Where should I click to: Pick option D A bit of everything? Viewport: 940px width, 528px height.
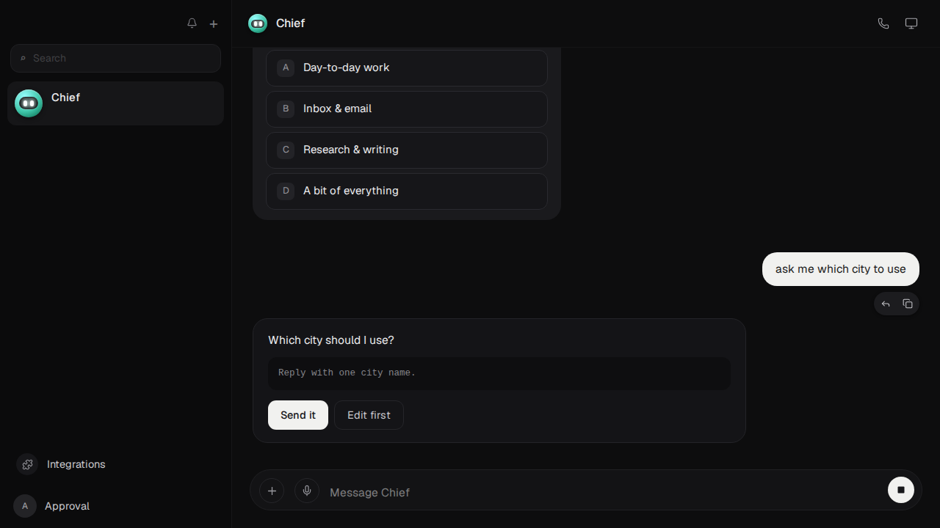[x=407, y=191]
